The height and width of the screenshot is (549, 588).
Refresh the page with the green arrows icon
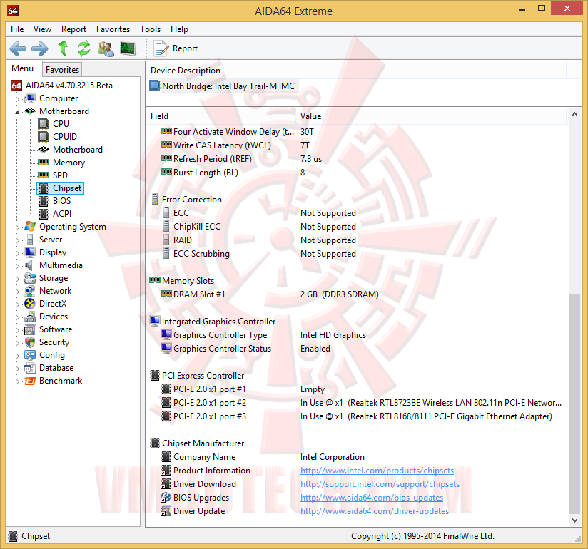click(84, 48)
